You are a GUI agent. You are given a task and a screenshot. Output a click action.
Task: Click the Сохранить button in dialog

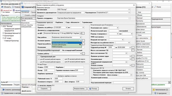(x=44, y=89)
